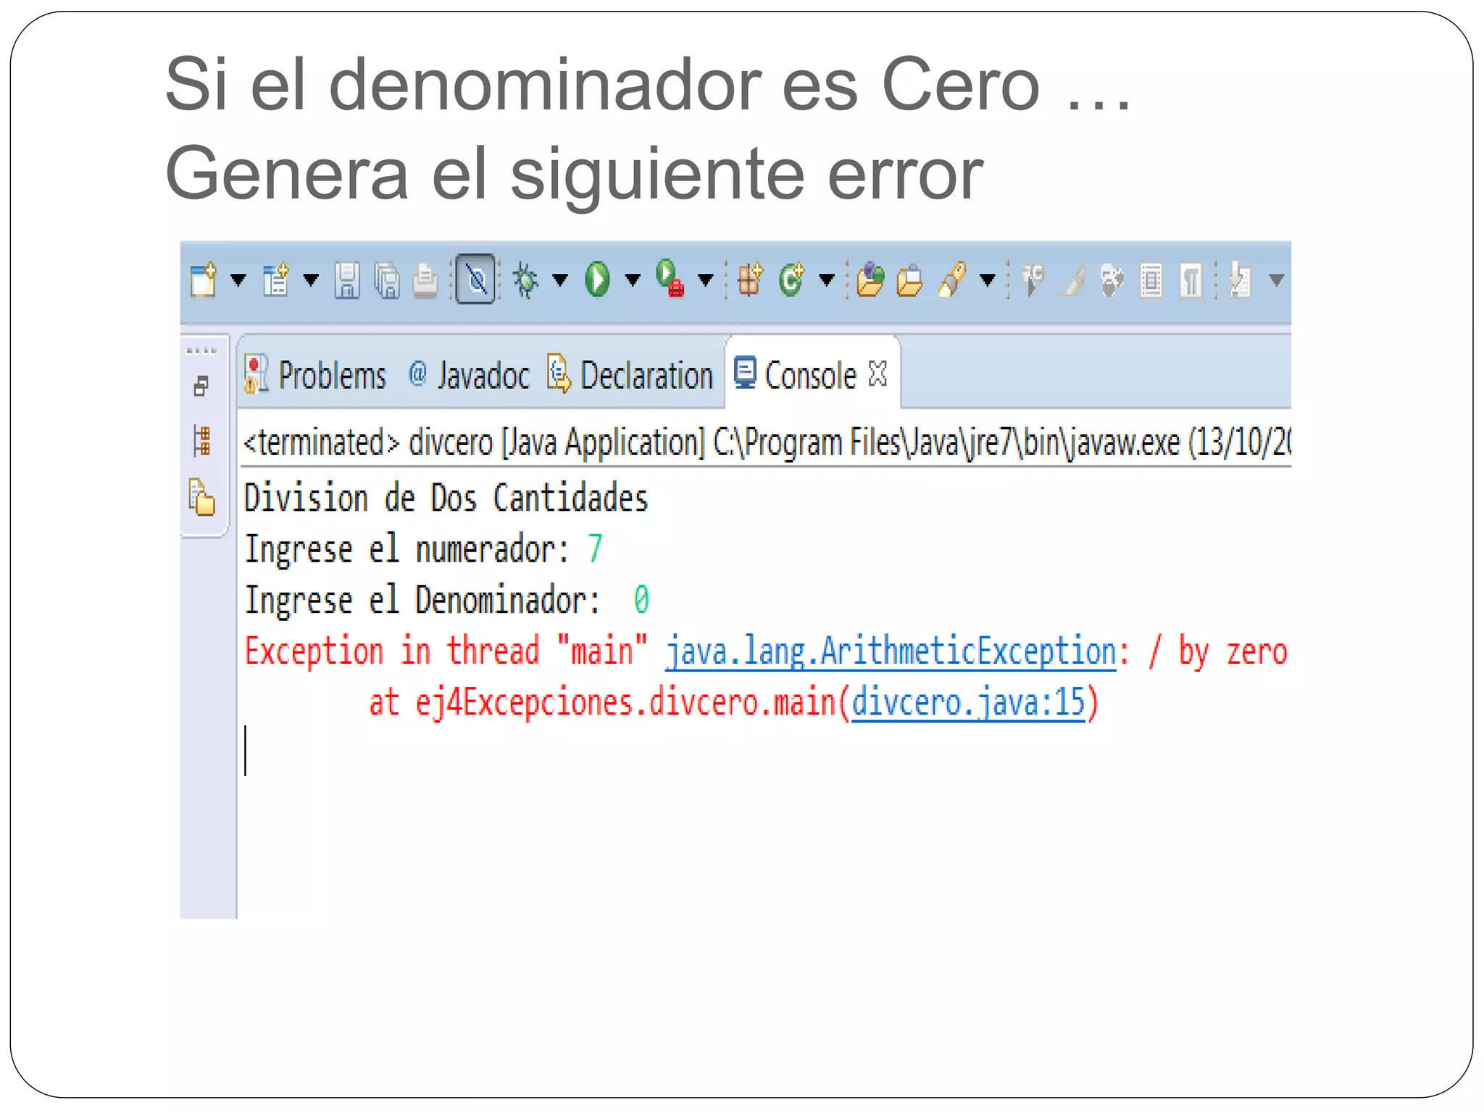
Task: Click the '/ by zero' error text
Action: click(1218, 651)
